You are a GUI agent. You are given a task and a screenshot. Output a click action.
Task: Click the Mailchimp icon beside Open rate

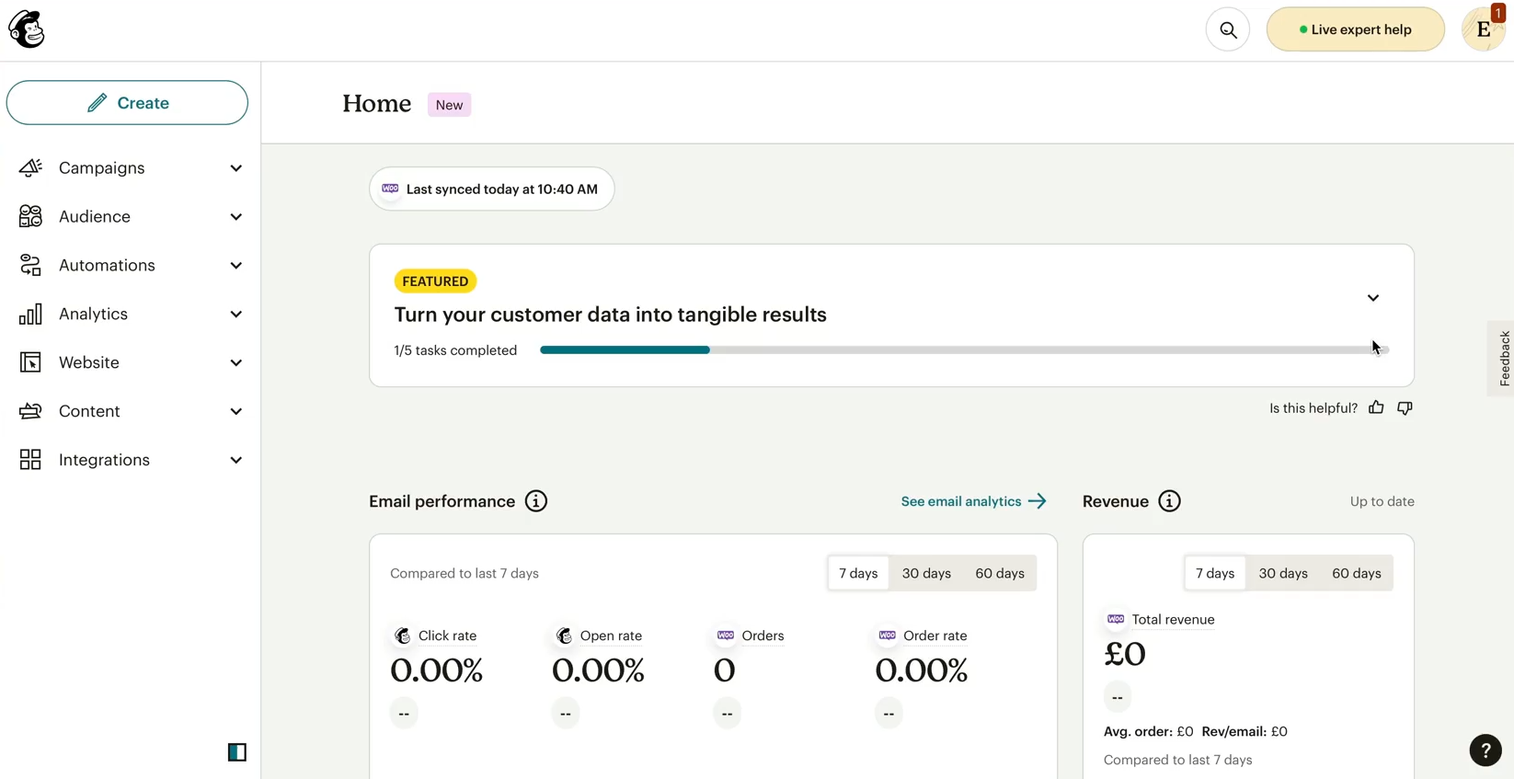pos(564,636)
